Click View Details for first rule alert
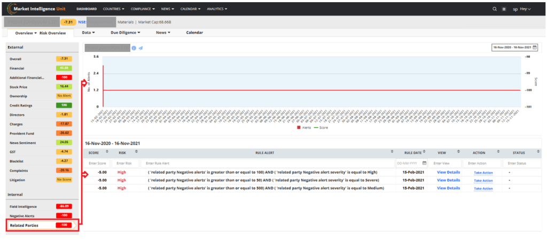547x240 pixels. pos(448,172)
